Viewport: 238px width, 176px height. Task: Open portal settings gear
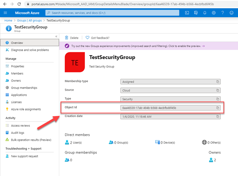tap(213, 13)
